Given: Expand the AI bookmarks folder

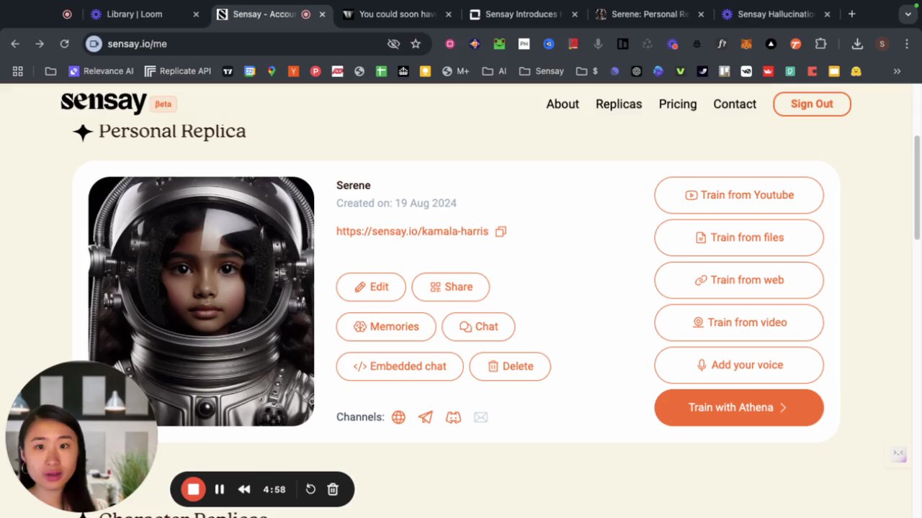Looking at the screenshot, I should [494, 71].
